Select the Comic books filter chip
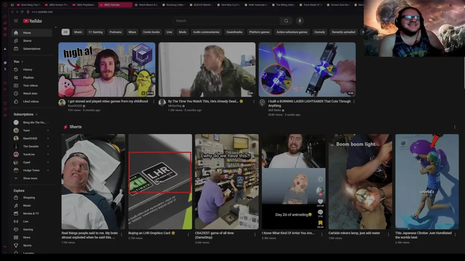Image resolution: width=465 pixels, height=261 pixels. pos(151,32)
